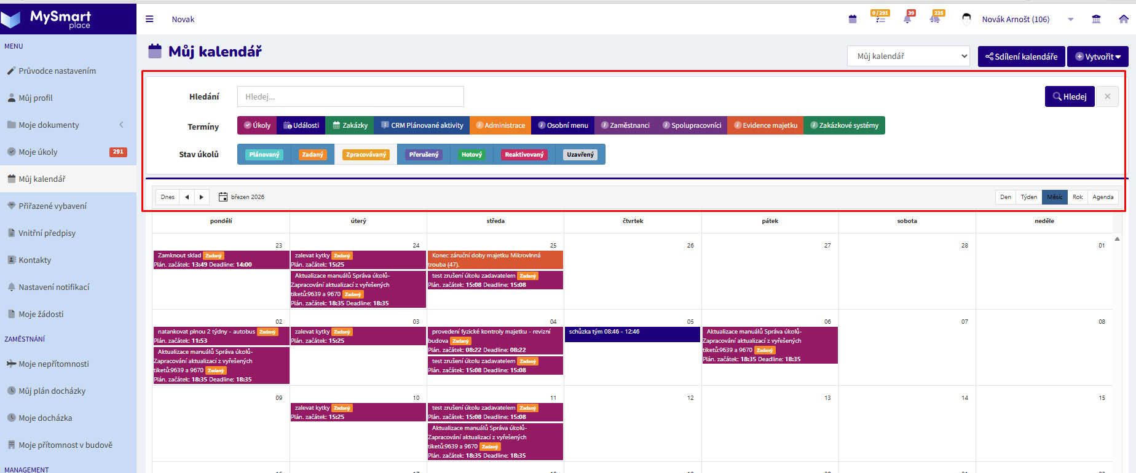Switch to Rok view
The width and height of the screenshot is (1136, 473).
click(x=1078, y=197)
